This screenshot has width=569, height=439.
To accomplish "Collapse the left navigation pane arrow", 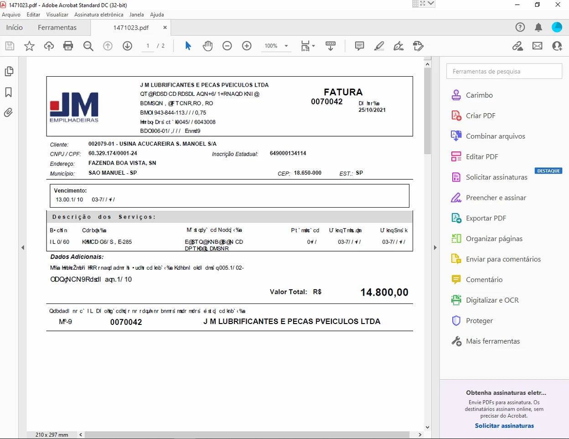I will pos(23,248).
